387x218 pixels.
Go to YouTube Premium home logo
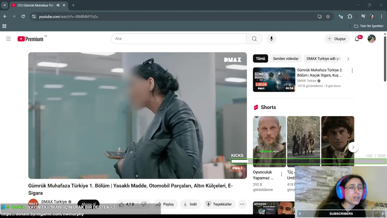(30, 39)
